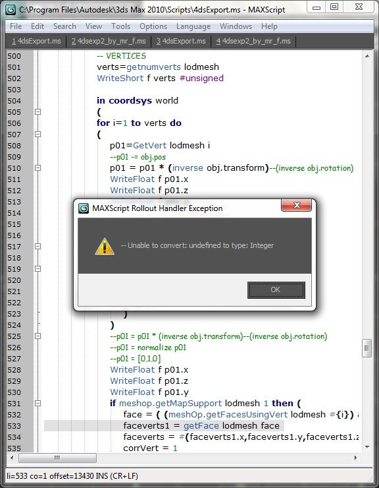Click line number 500 in the margin
Screen dimensions: 379x488
point(14,56)
